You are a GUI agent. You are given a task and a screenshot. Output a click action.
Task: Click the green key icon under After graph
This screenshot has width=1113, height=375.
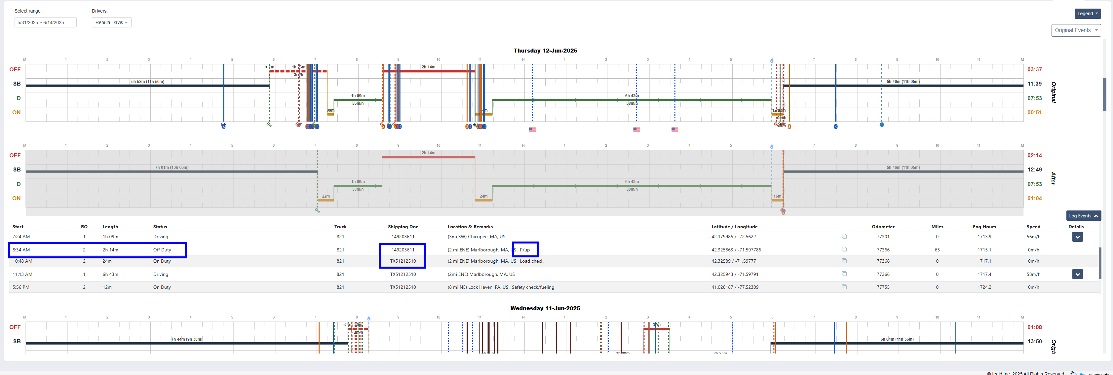[317, 210]
